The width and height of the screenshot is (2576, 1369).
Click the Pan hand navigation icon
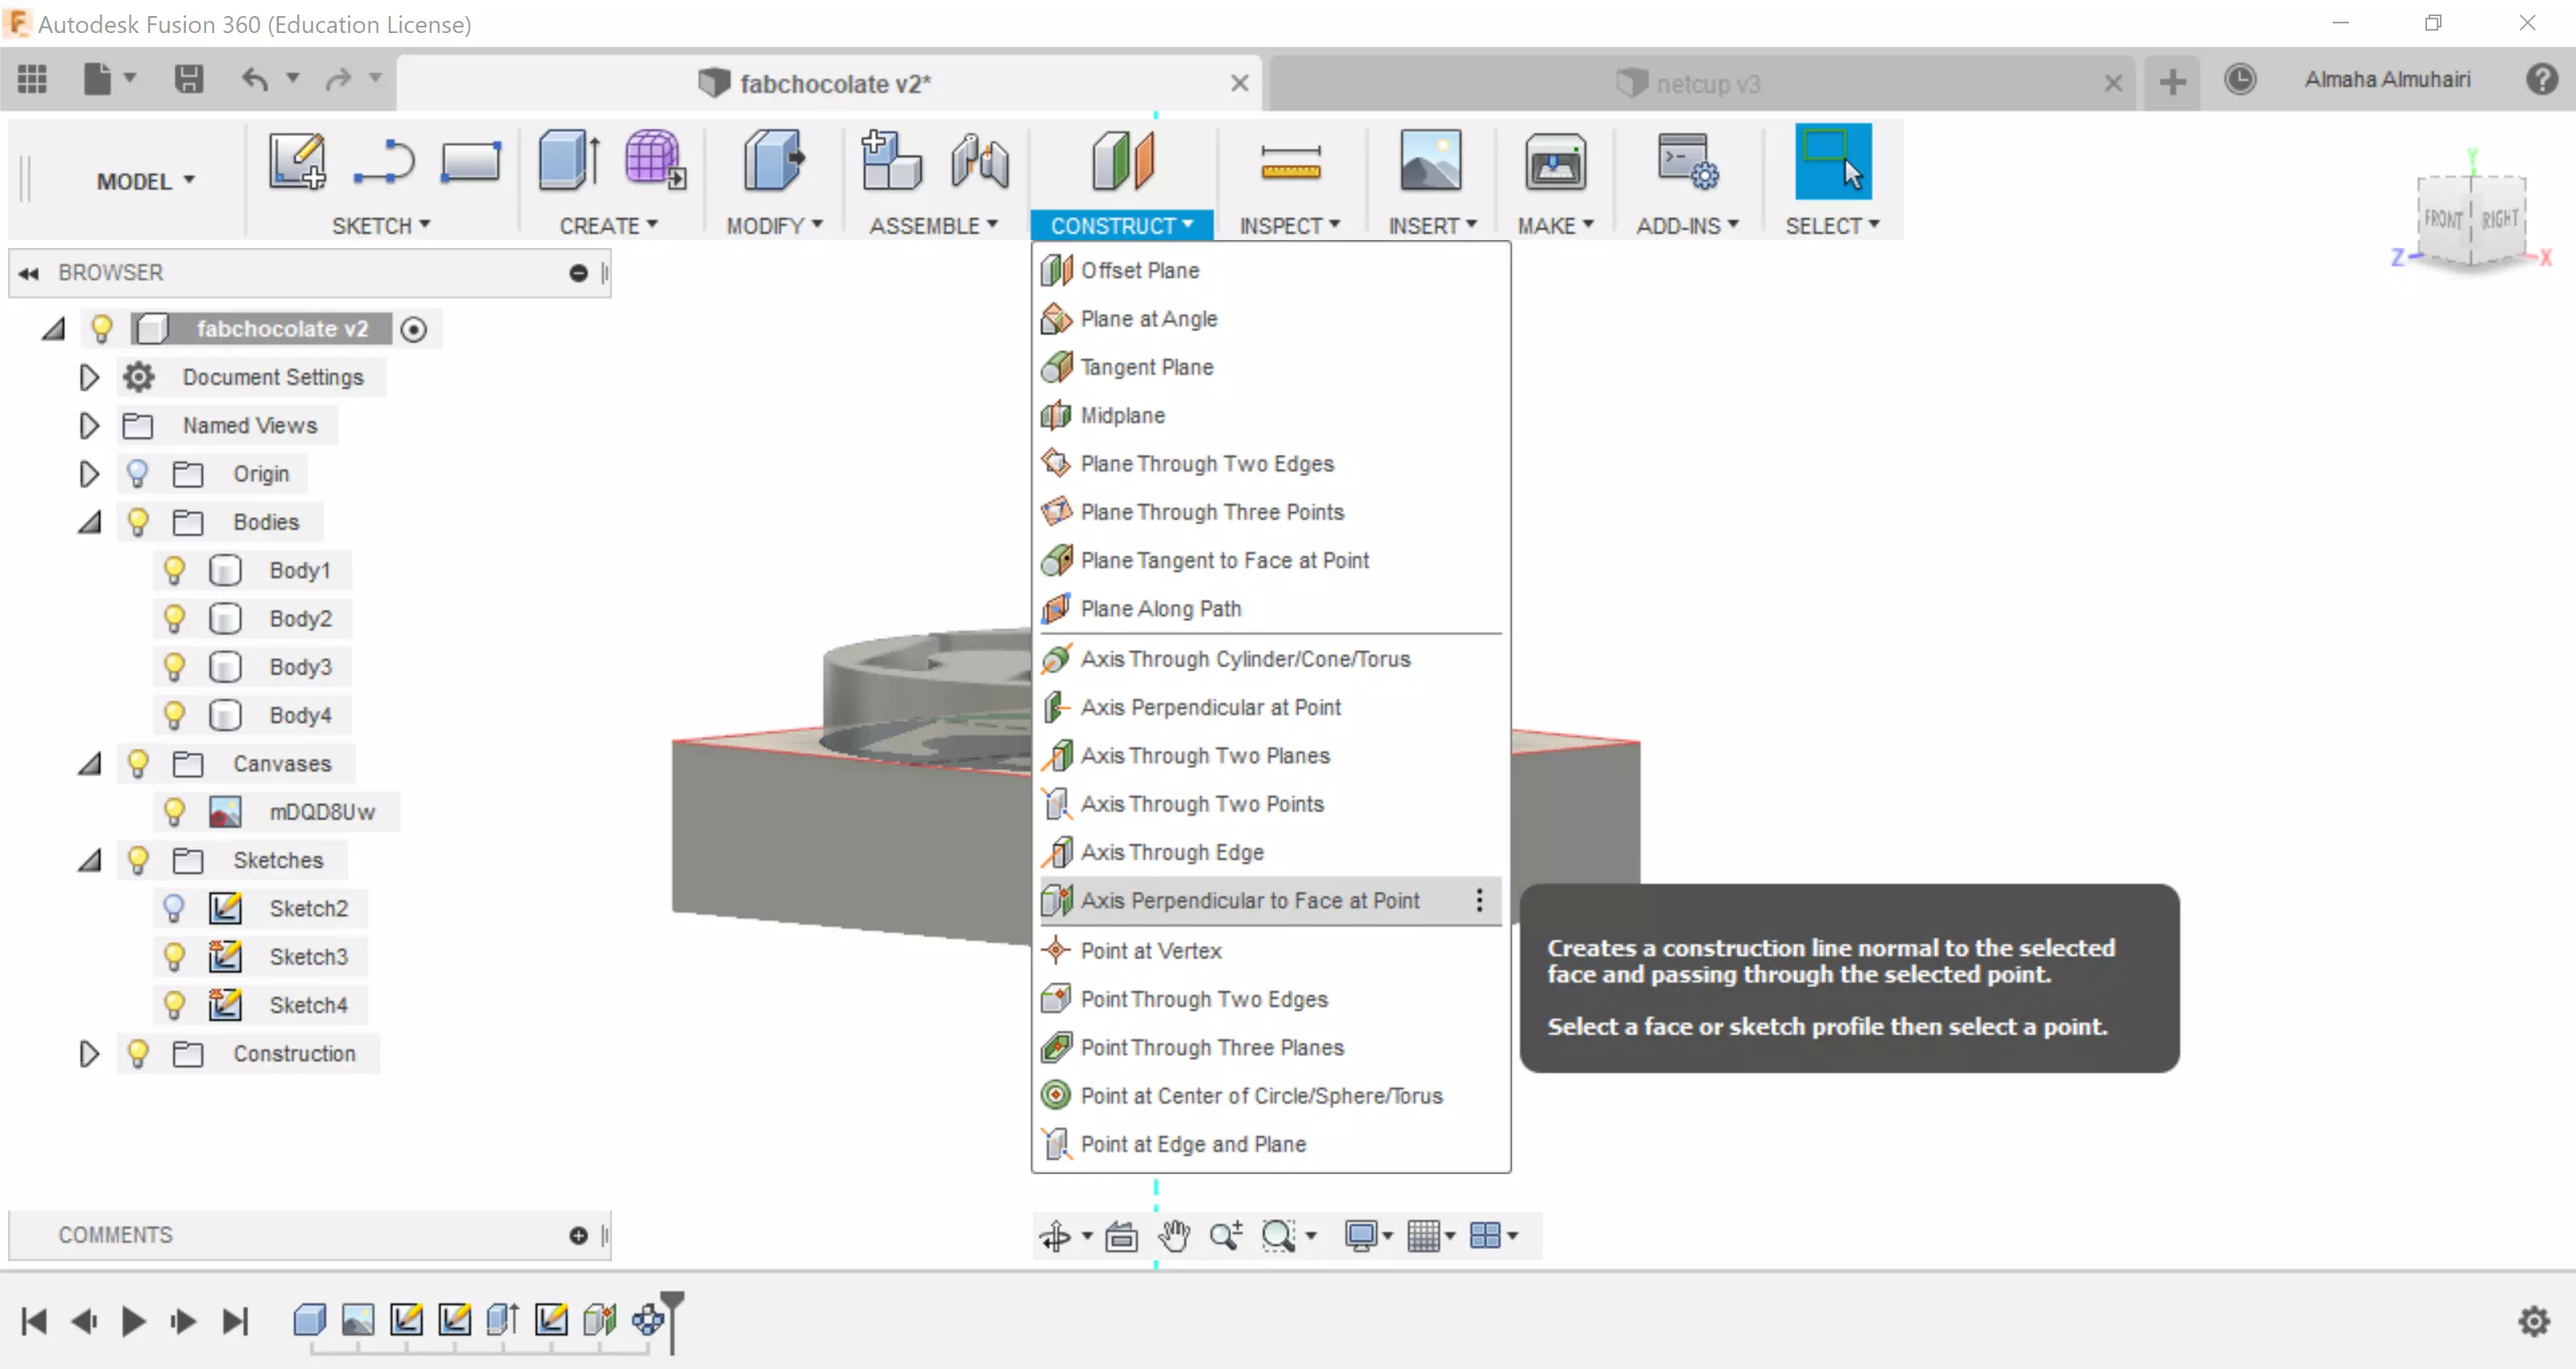(x=1174, y=1236)
